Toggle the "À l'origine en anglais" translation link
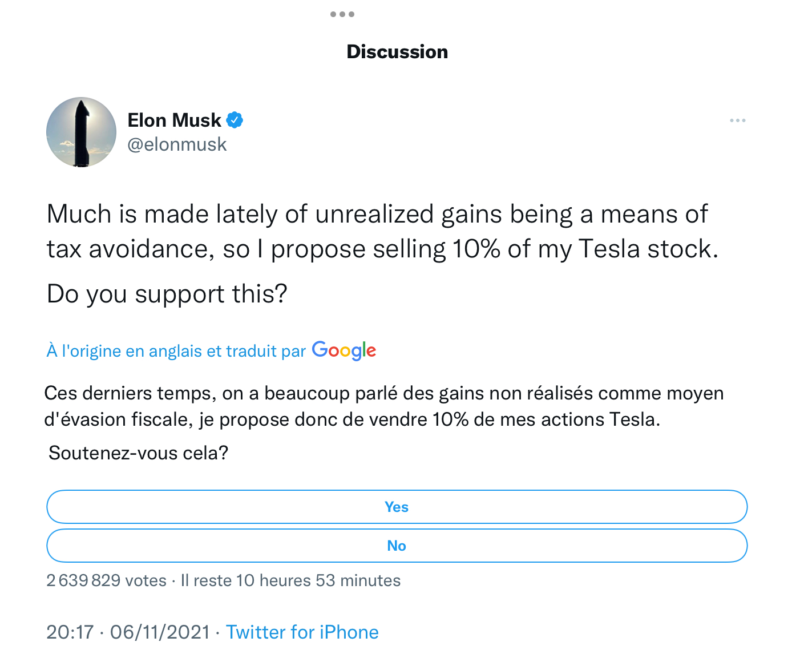Viewport: 796px width, 658px height. coord(176,351)
